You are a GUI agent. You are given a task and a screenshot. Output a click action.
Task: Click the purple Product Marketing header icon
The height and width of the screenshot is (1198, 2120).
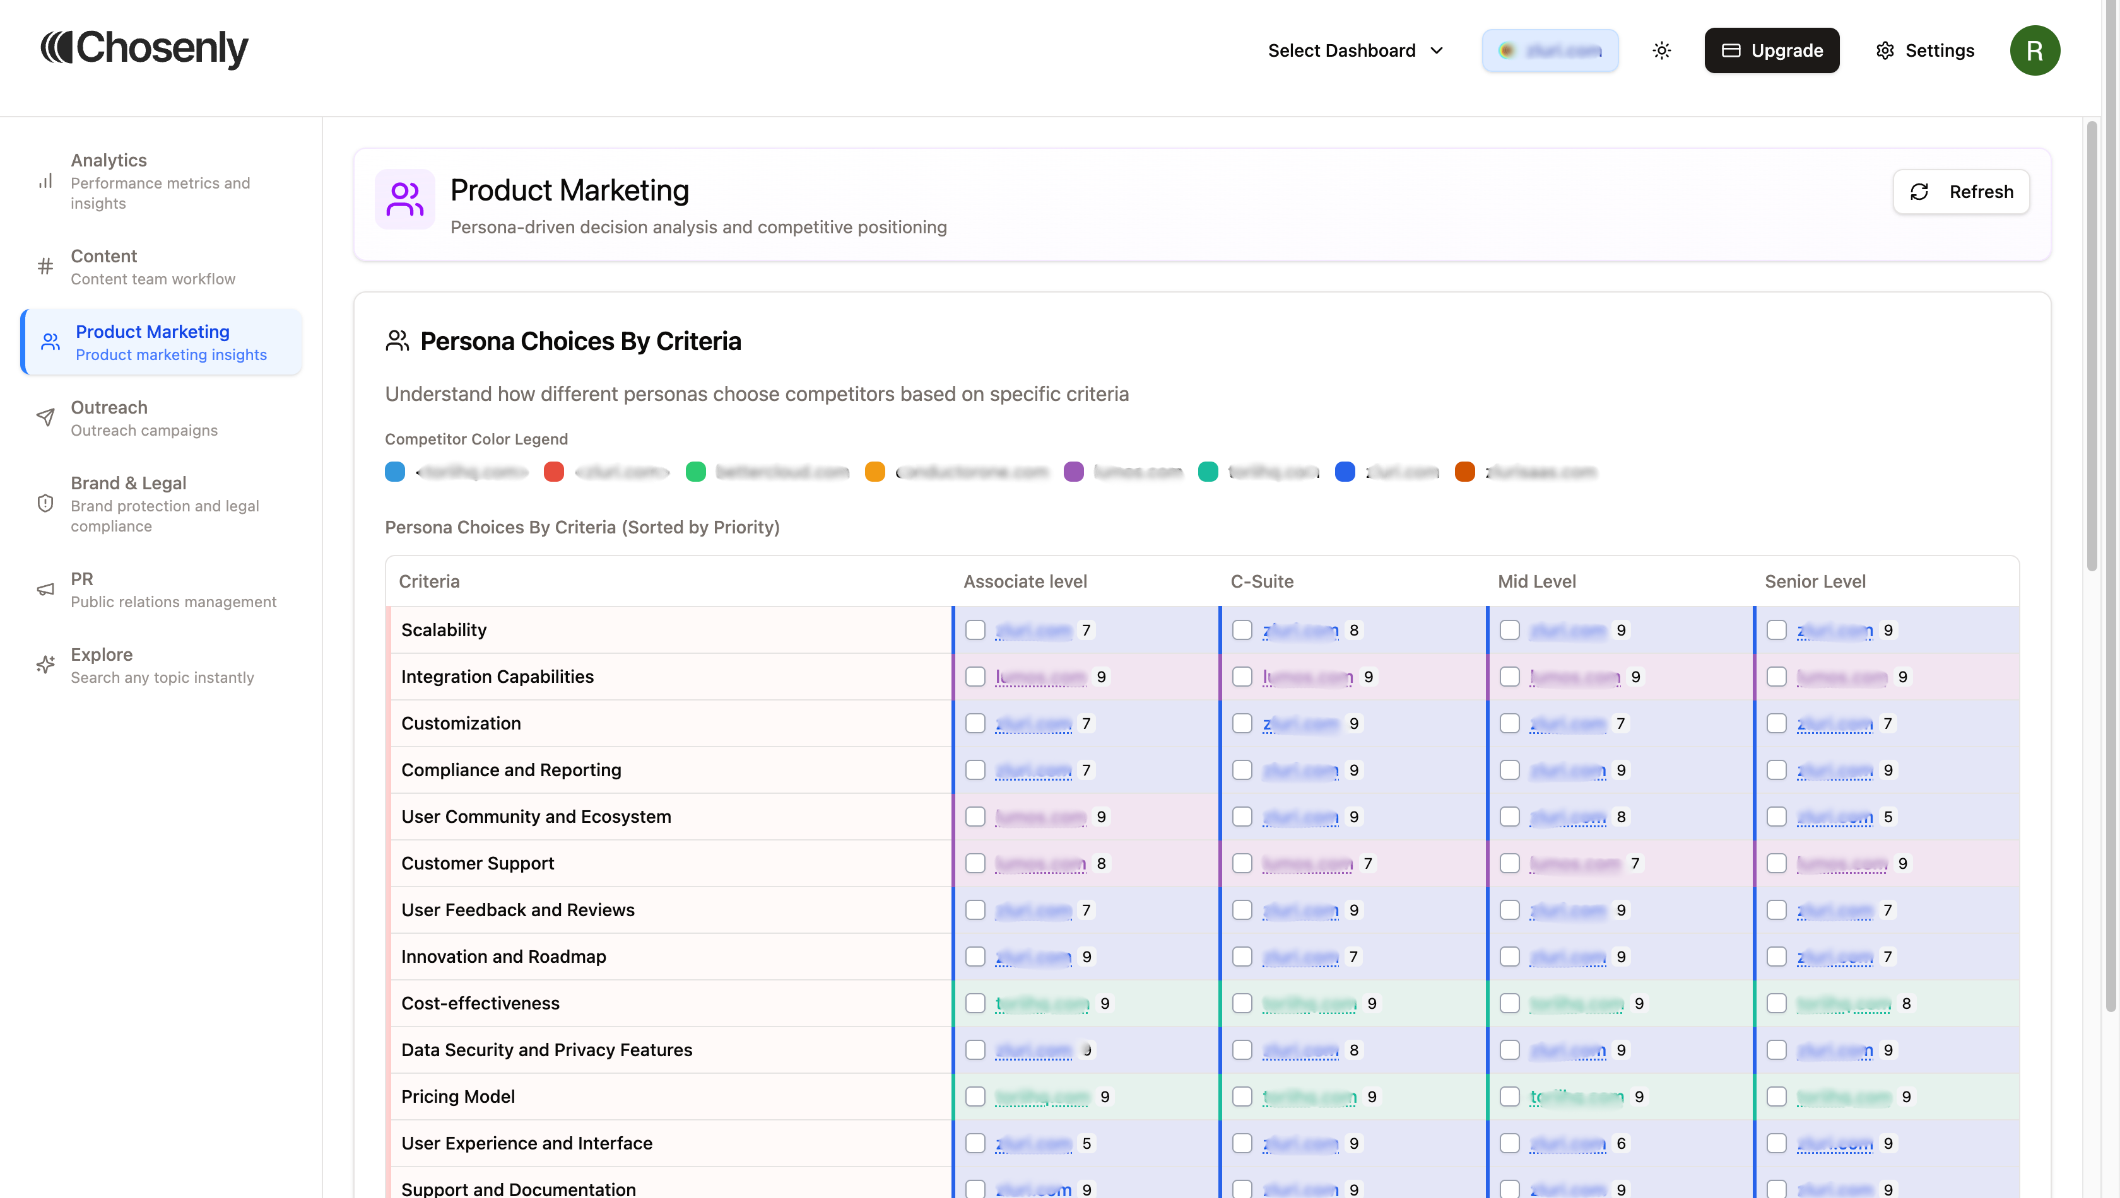coord(405,199)
